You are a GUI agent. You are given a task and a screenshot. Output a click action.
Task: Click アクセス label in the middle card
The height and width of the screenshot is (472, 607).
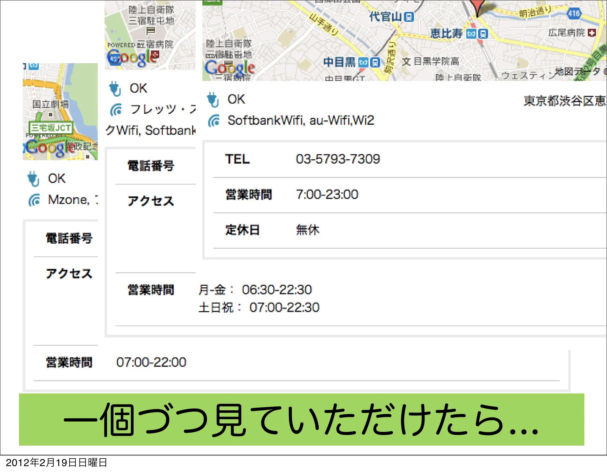pos(151,201)
